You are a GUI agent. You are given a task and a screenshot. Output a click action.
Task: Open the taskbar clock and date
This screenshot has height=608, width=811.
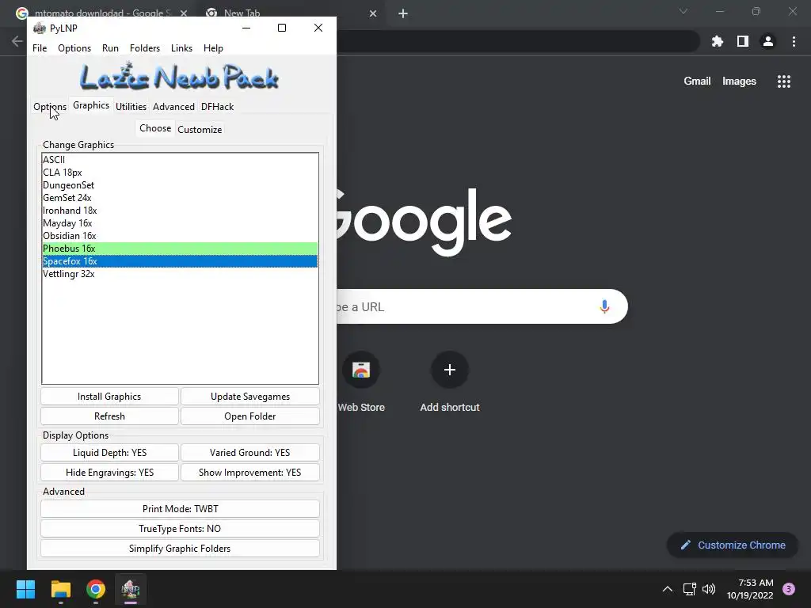pos(750,589)
